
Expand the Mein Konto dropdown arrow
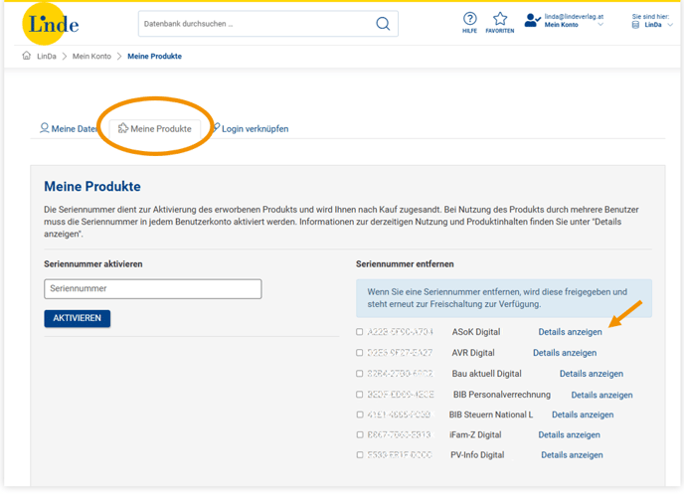(600, 25)
